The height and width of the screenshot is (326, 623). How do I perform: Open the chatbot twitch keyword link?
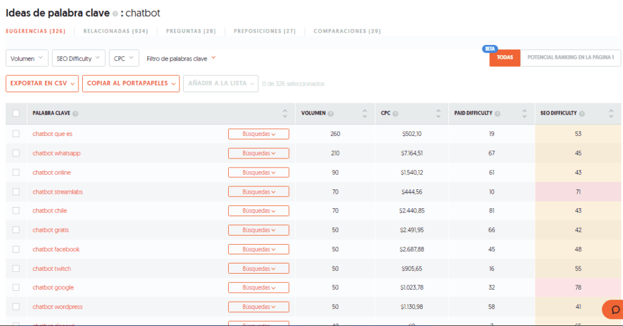(x=52, y=268)
